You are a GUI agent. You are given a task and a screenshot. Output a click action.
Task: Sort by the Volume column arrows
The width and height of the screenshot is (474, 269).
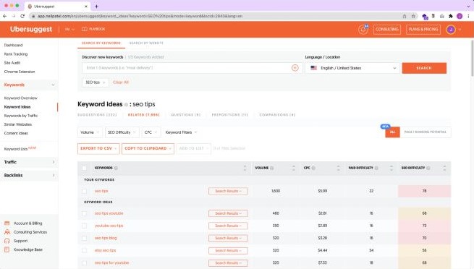pyautogui.click(x=294, y=168)
